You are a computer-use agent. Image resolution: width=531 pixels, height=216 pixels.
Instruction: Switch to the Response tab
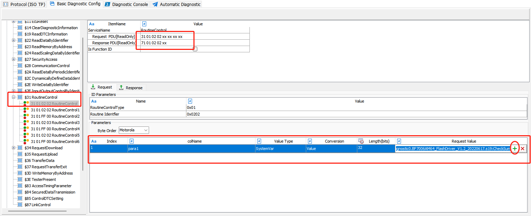click(130, 87)
